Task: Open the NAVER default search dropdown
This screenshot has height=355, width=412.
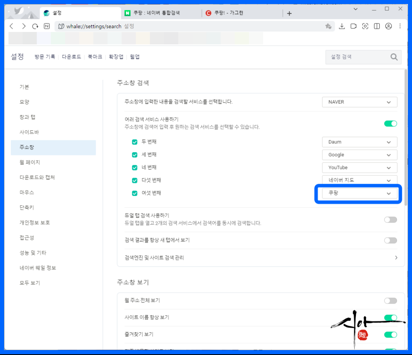Action: point(359,102)
